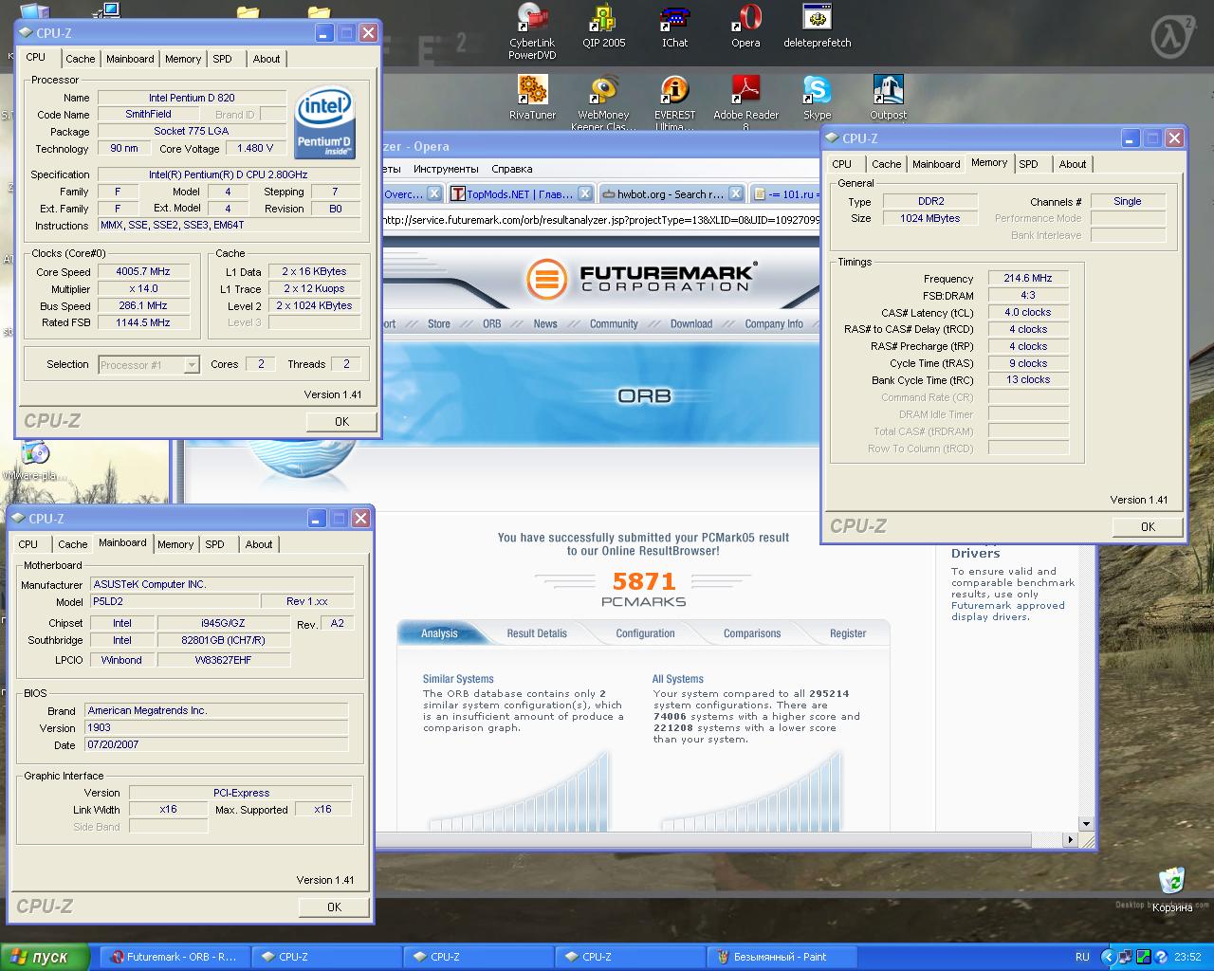Open Cache tab in CPU-Z Memory window
The image size is (1214, 971).
click(x=887, y=164)
